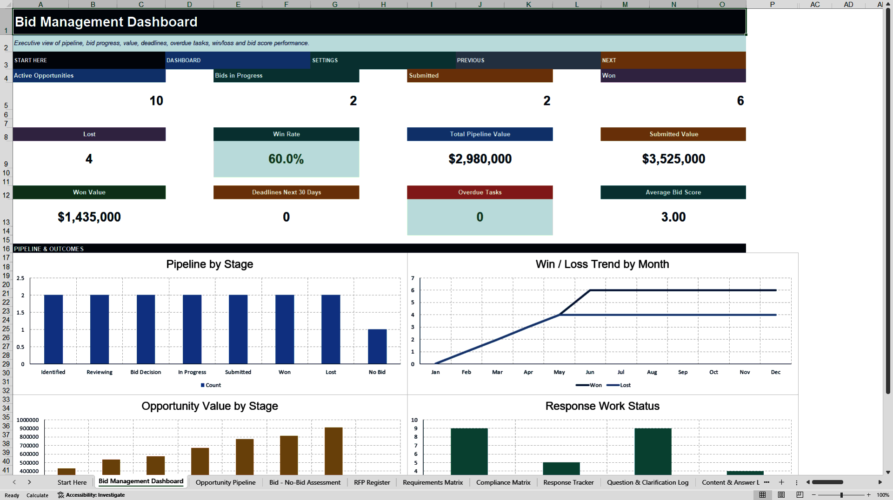Screen dimensions: 893x500
Task: Adjust the zoom slider handle
Action: click(841, 495)
